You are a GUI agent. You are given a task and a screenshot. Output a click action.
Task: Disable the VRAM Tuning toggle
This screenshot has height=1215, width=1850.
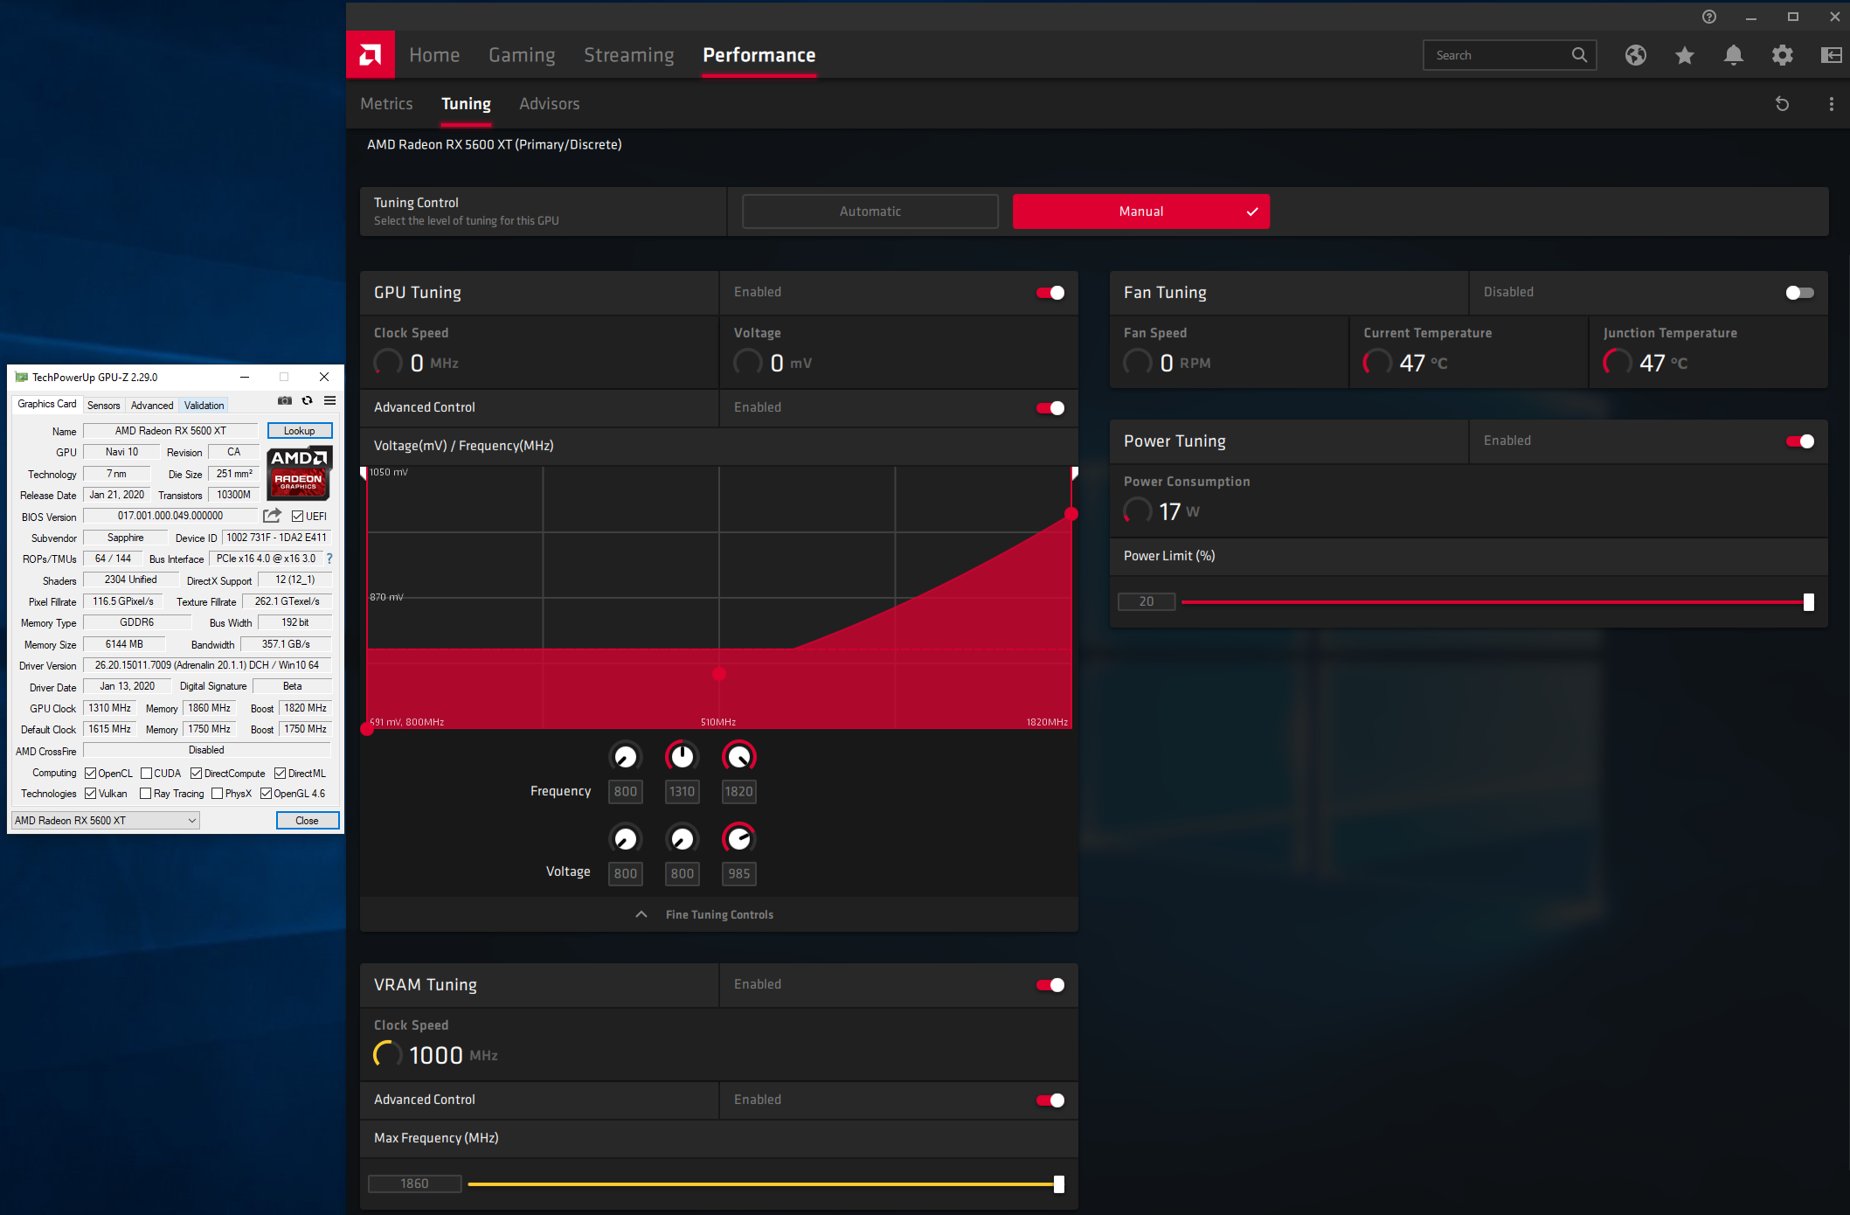coord(1050,985)
